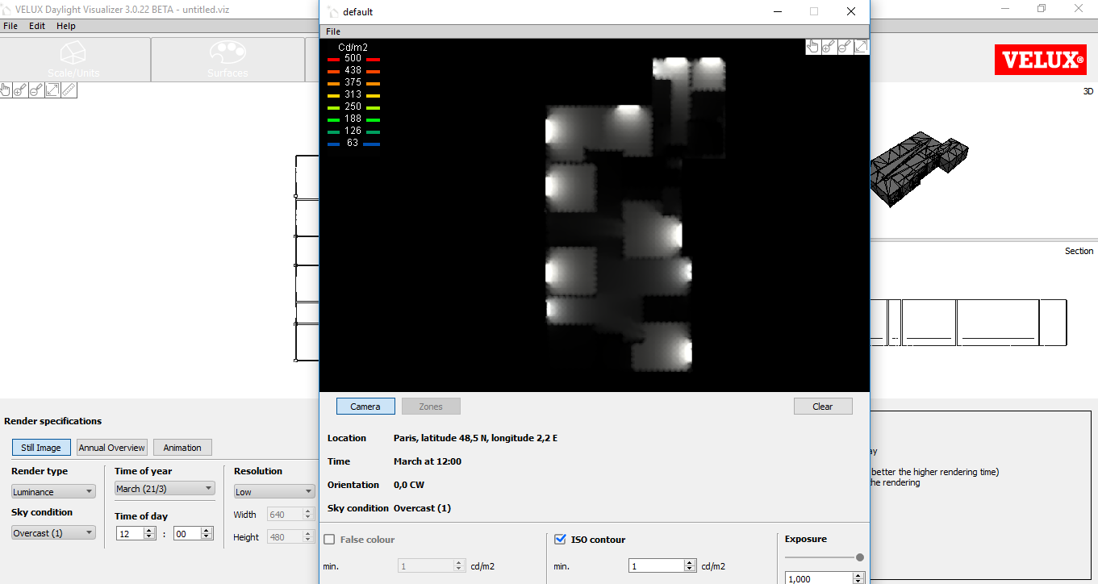Image resolution: width=1098 pixels, height=584 pixels.
Task: Click zoom out tool in render window
Action: coord(845,47)
